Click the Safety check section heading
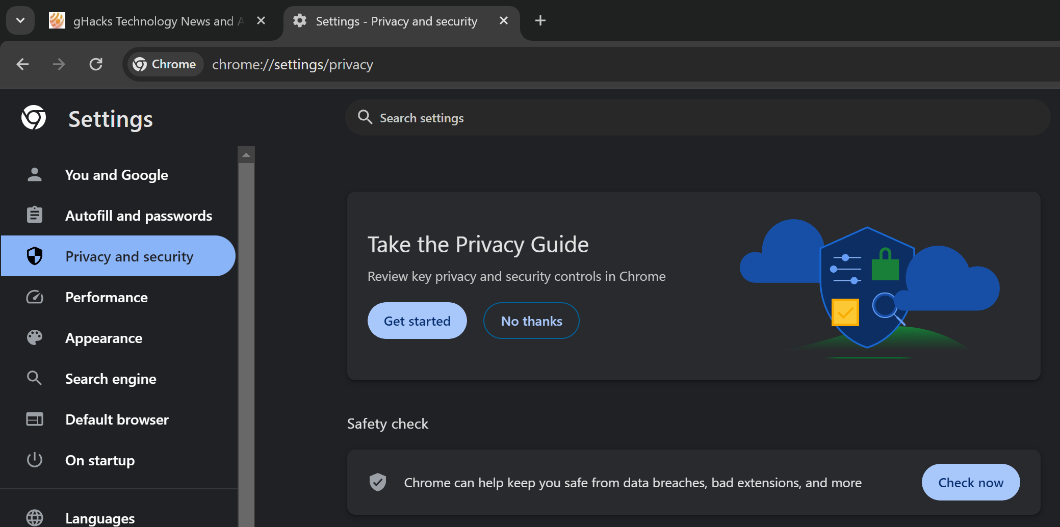The image size is (1060, 527). point(387,424)
